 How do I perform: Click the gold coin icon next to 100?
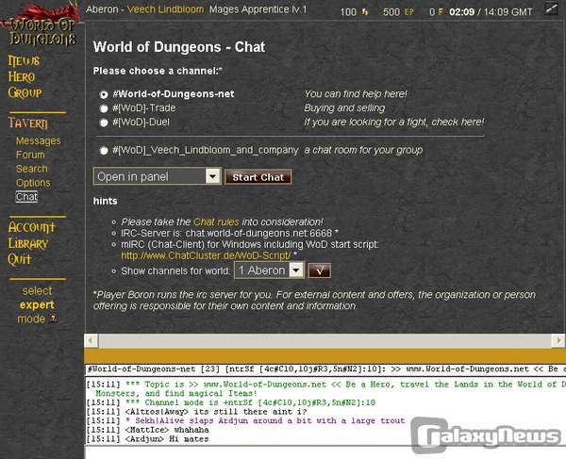point(365,12)
